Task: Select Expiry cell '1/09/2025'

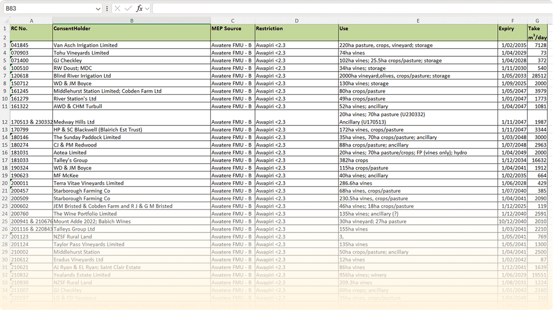Action: coord(513,84)
